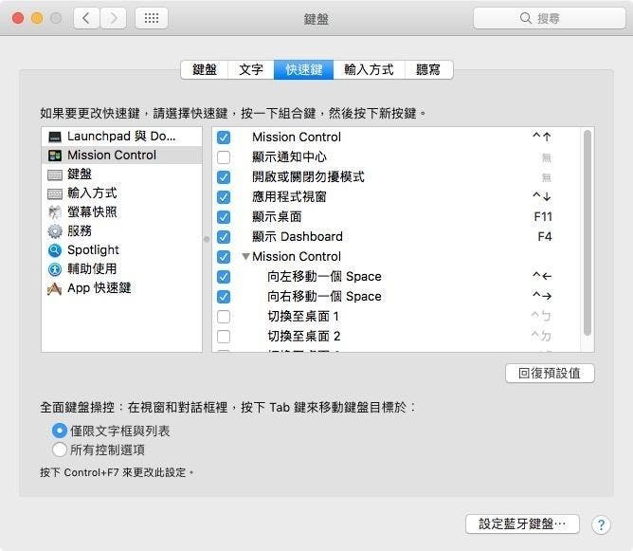Image resolution: width=633 pixels, height=551 pixels.
Task: Click the ^← shortcut for 向左移動一個 Space
Action: coord(542,276)
